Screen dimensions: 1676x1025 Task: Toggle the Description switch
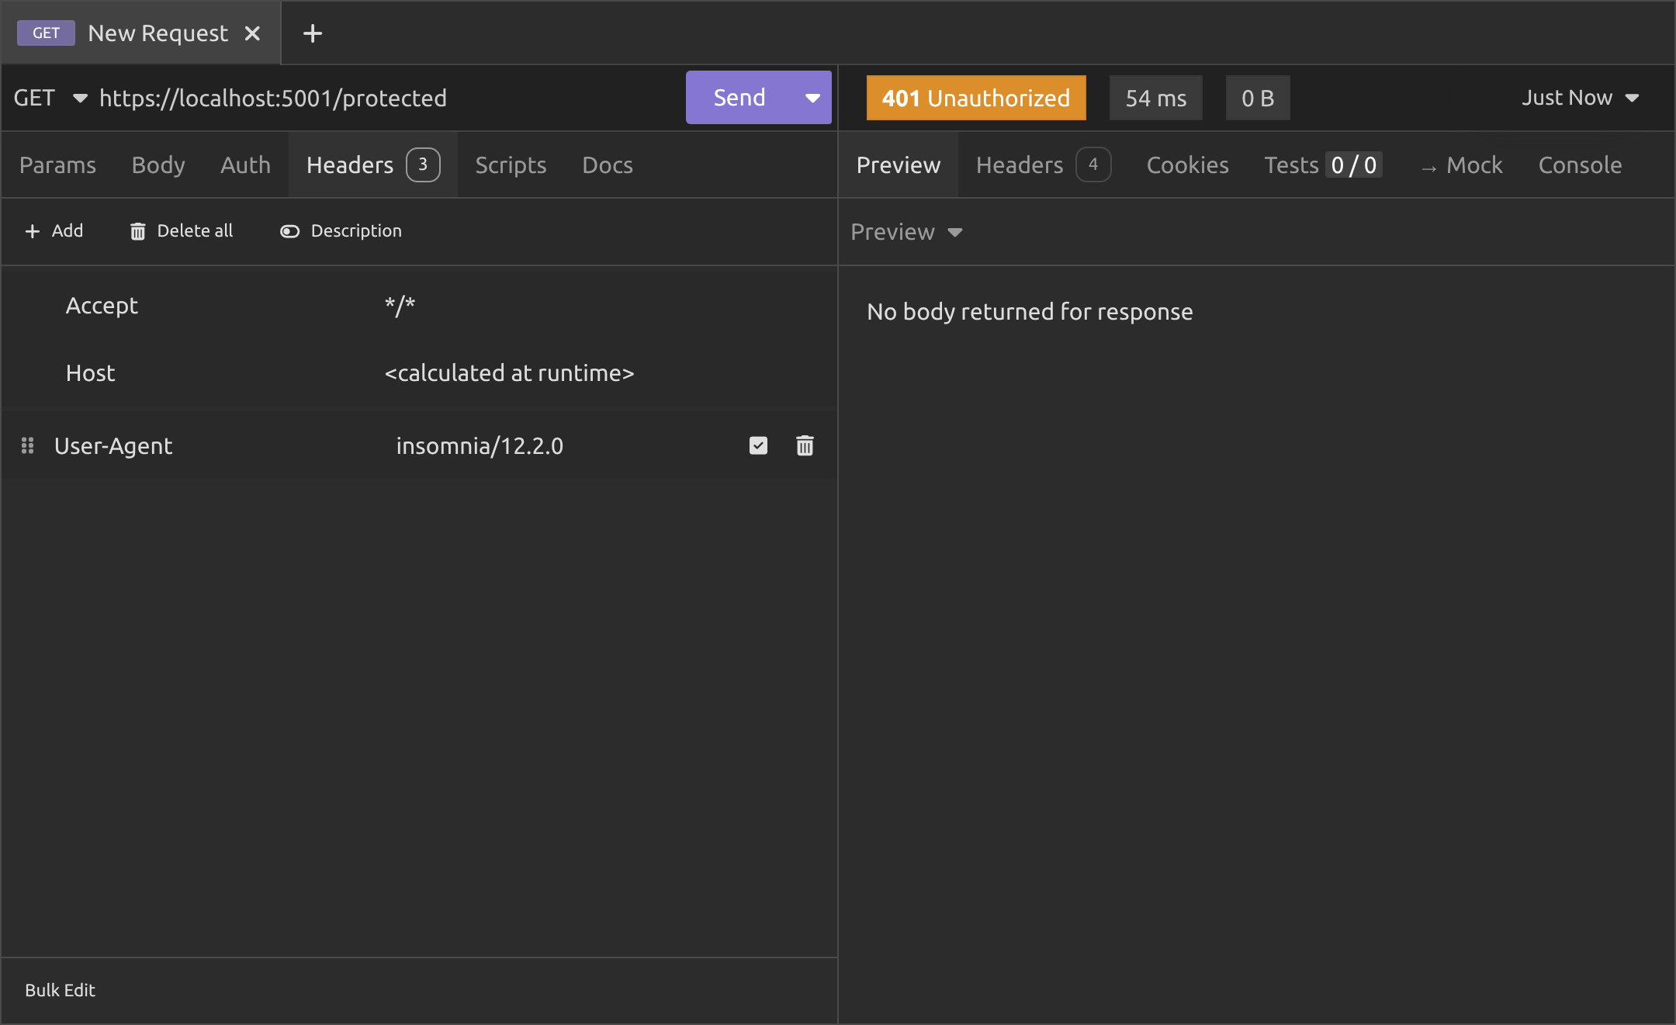289,231
